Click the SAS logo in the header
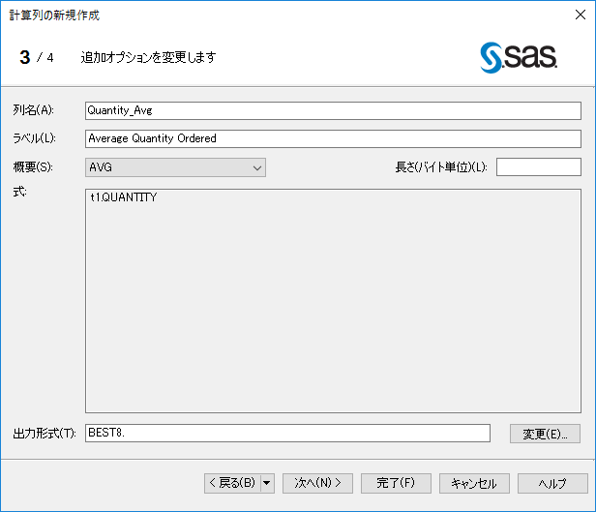596x512 pixels. (519, 57)
